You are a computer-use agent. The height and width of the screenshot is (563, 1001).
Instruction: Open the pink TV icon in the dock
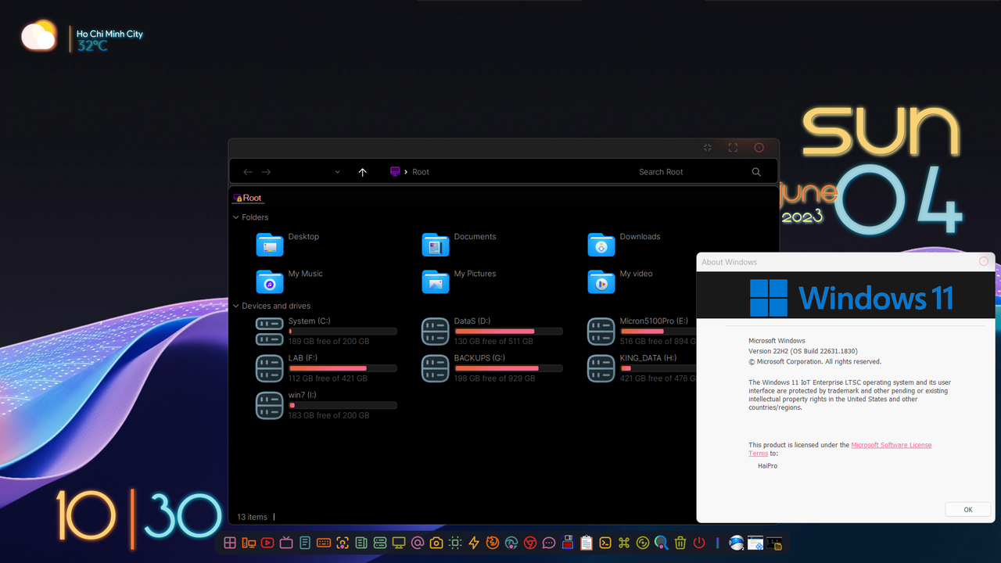286,543
